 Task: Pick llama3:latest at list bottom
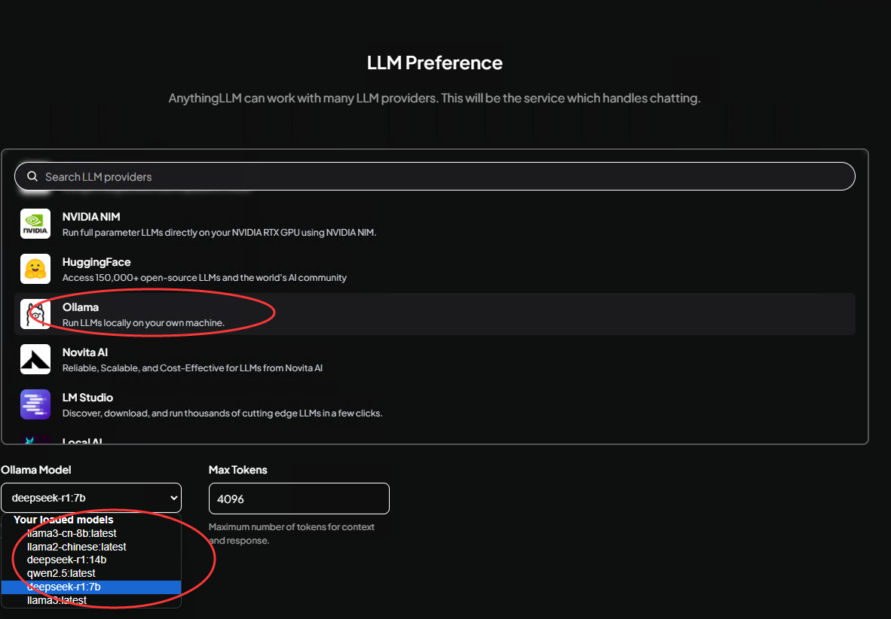coord(57,601)
